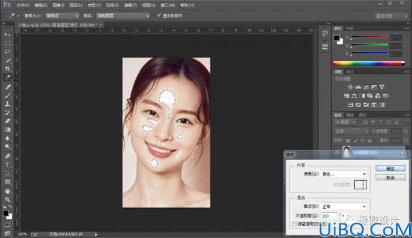412x238 pixels.
Task: Expand the Color panel flyout menu
Action: [407, 28]
